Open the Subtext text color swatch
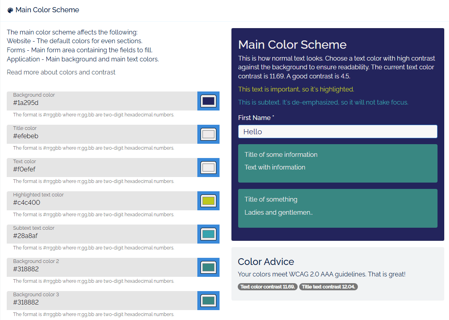Viewport: 449px width, 320px height. click(x=208, y=234)
